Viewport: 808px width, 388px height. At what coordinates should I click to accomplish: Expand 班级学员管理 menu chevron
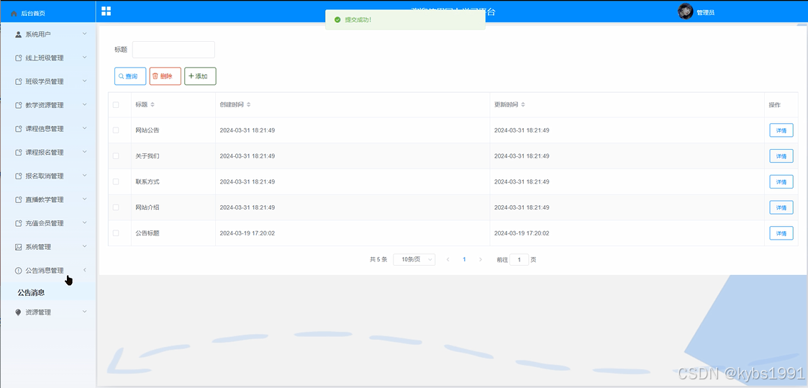[84, 81]
